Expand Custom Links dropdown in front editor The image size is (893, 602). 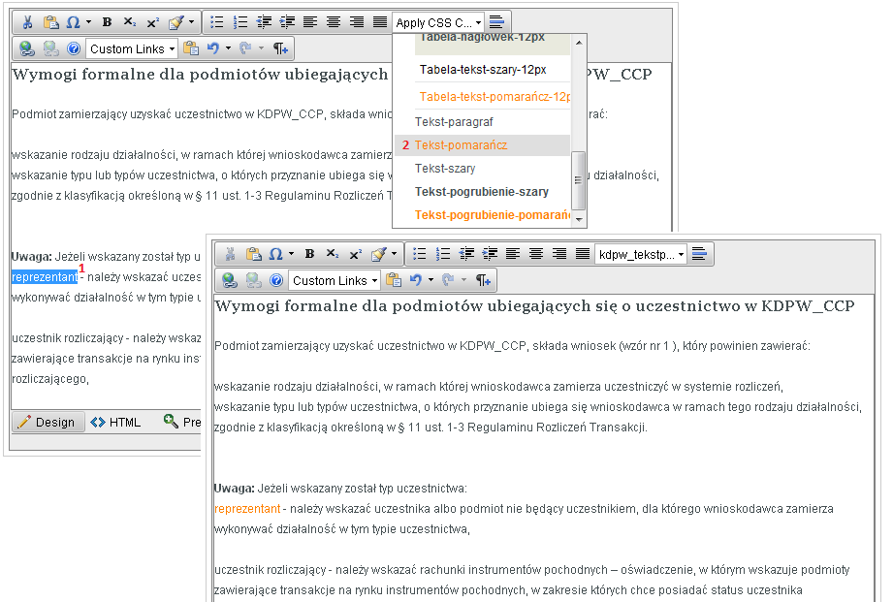[x=335, y=281]
